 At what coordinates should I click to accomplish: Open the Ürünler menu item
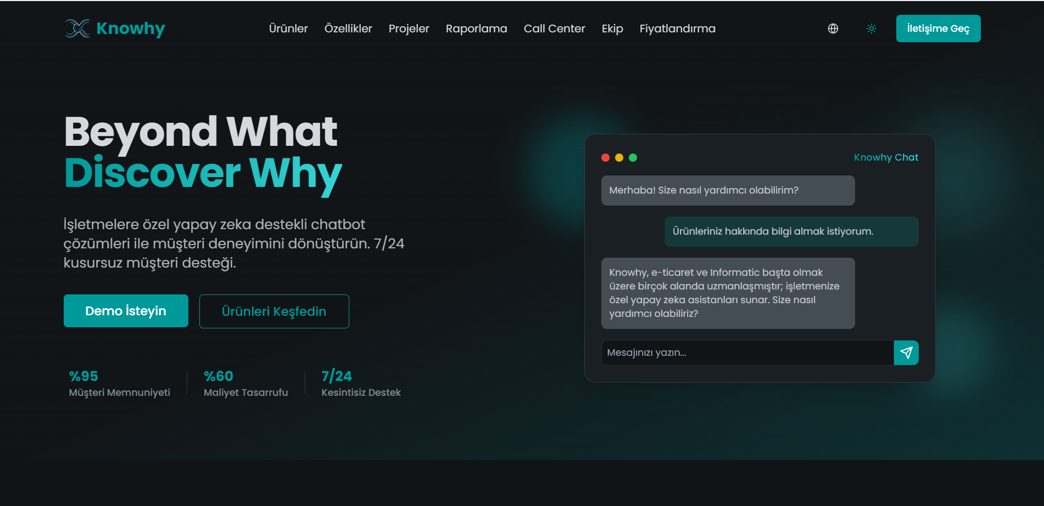288,29
